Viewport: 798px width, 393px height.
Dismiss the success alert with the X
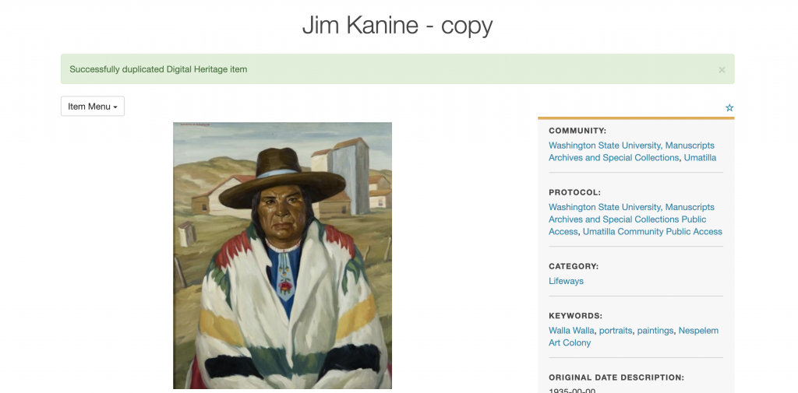[722, 70]
